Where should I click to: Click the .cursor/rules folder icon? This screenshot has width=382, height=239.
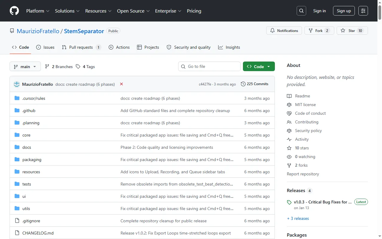click(17, 98)
